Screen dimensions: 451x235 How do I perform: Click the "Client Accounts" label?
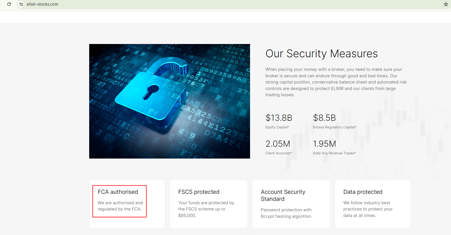[279, 153]
